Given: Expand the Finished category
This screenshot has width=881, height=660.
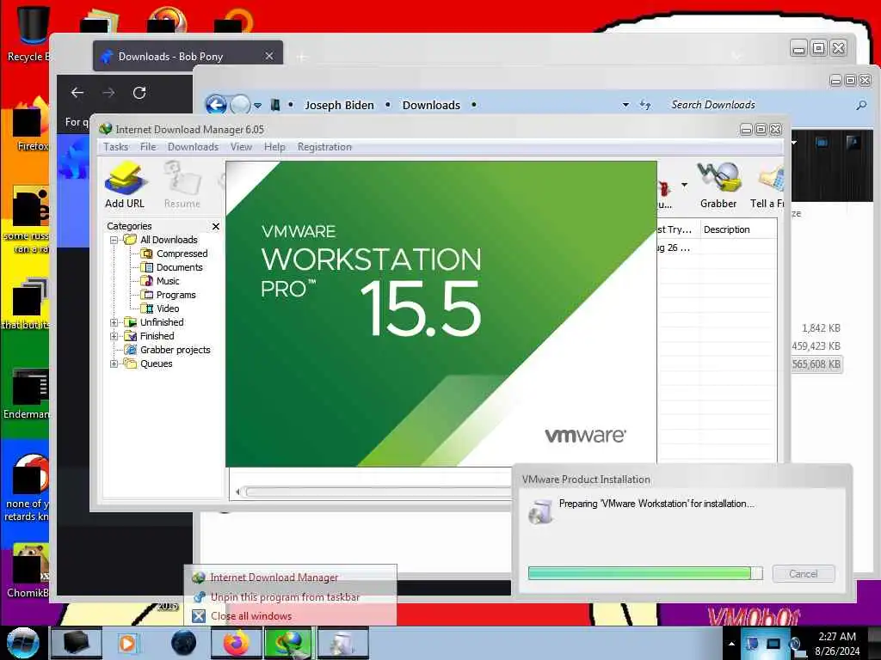Looking at the screenshot, I should [x=114, y=336].
